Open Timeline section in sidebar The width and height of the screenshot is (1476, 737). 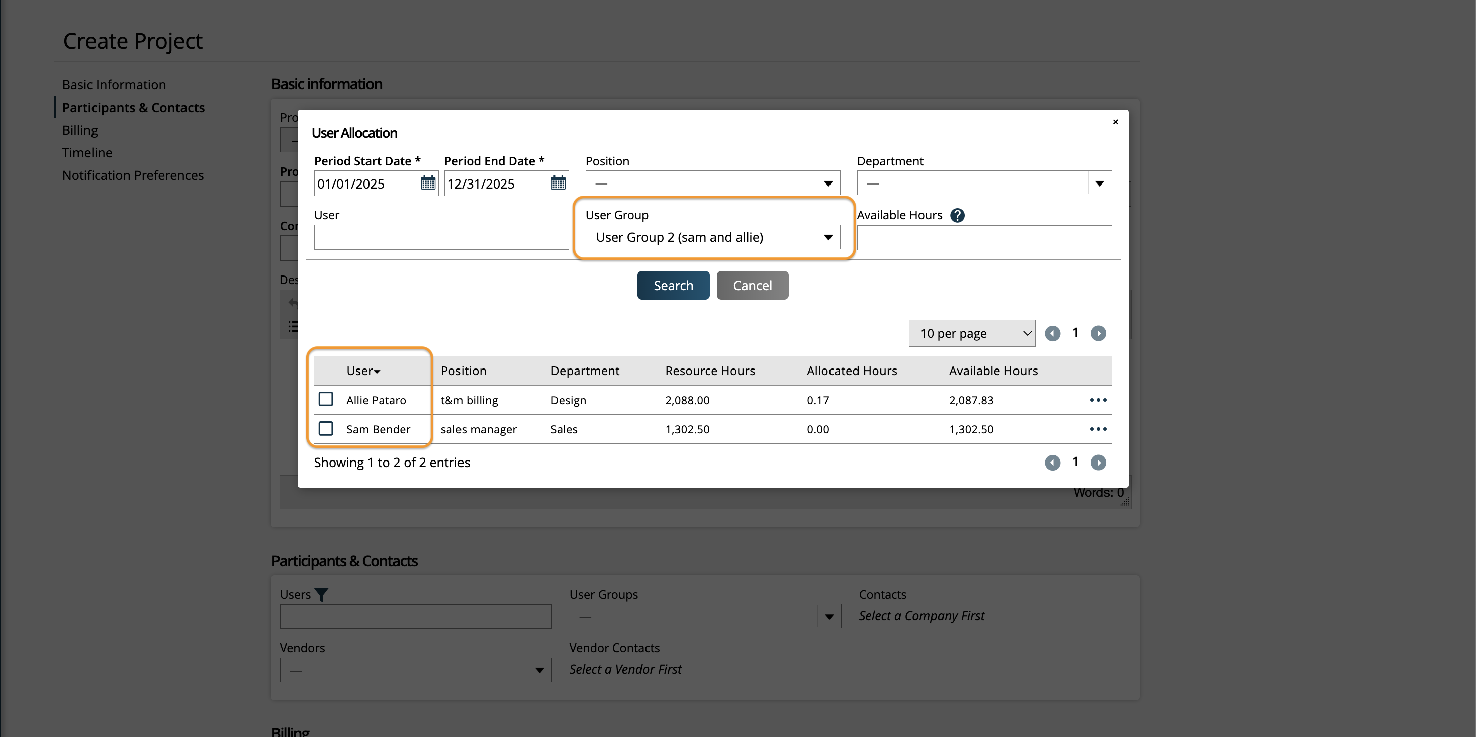87,152
